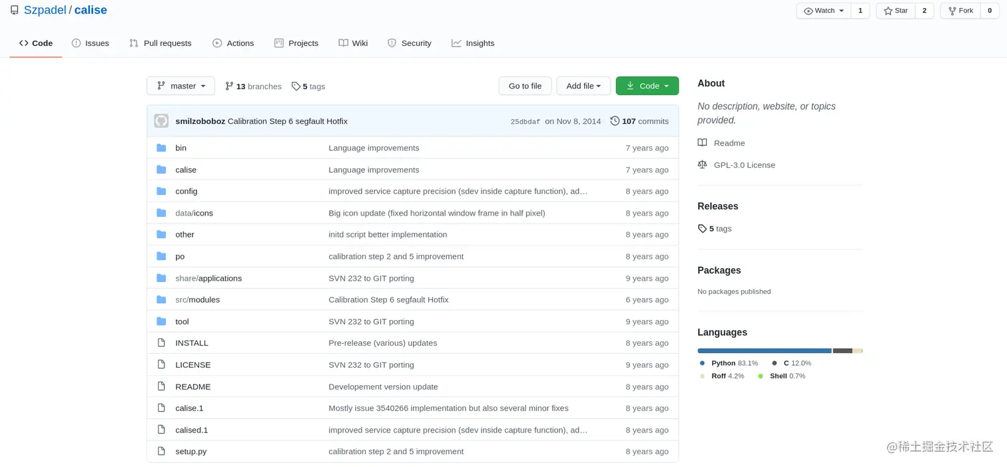Click the tool folder icon
The height and width of the screenshot is (467, 1007).
[161, 321]
